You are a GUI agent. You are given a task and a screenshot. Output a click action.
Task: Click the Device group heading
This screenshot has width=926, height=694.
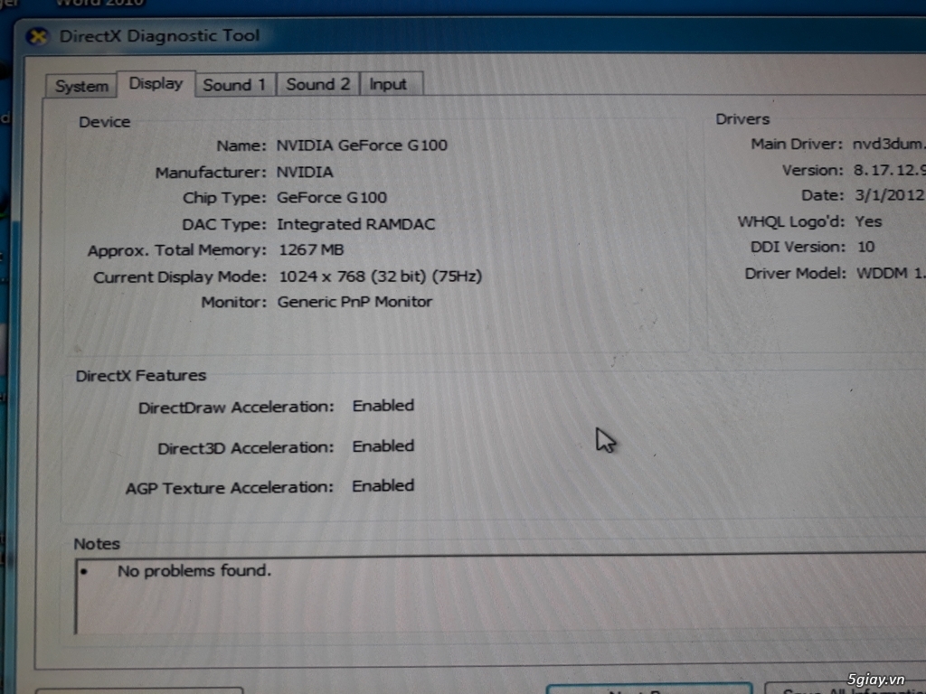105,122
